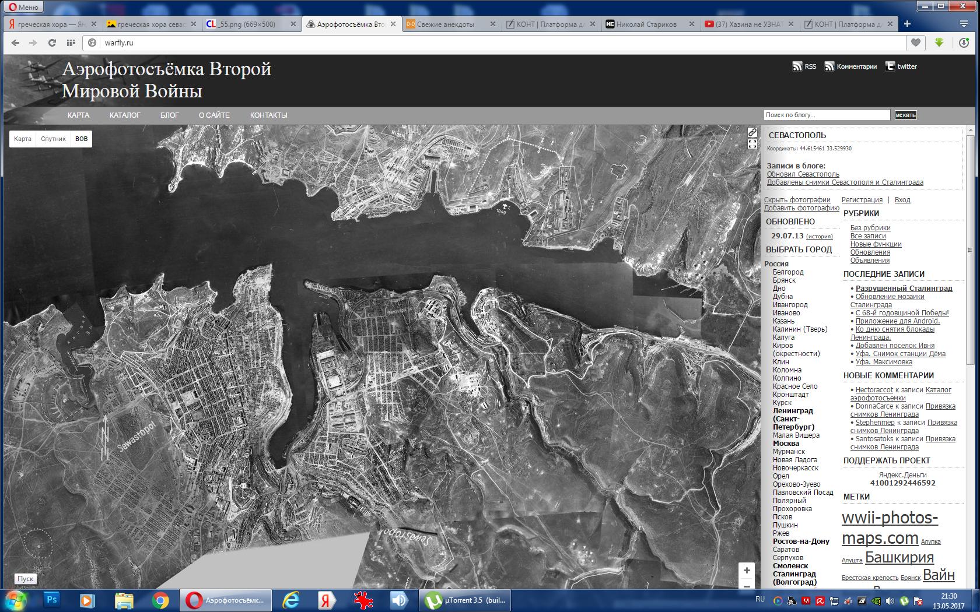Open Google Chrome from the taskbar
980x612 pixels.
coord(160,600)
